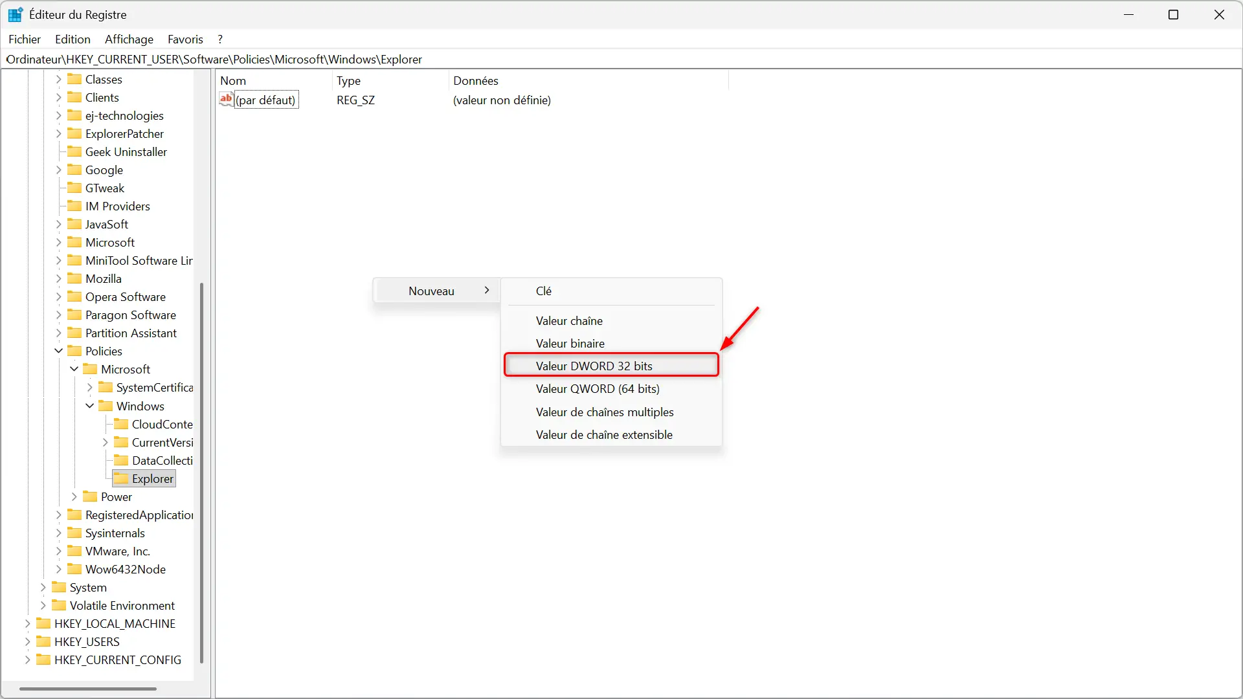Screen dimensions: 1243x699
Task: Expand the VMware, Inc. key
Action: 59,551
